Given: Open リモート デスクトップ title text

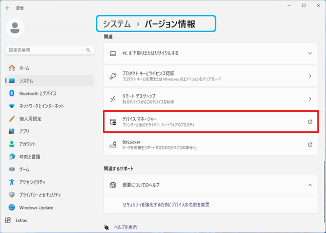Looking at the screenshot, I should pos(139,96).
